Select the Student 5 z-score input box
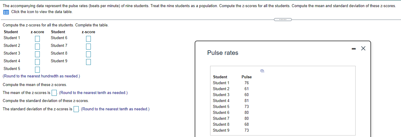 37,70
